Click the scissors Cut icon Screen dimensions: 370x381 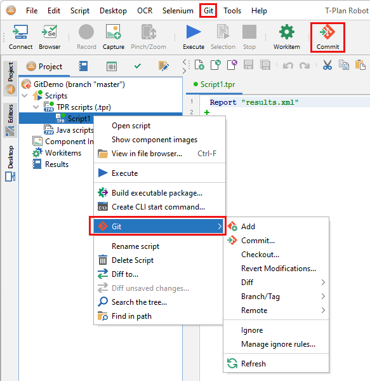click(327, 65)
